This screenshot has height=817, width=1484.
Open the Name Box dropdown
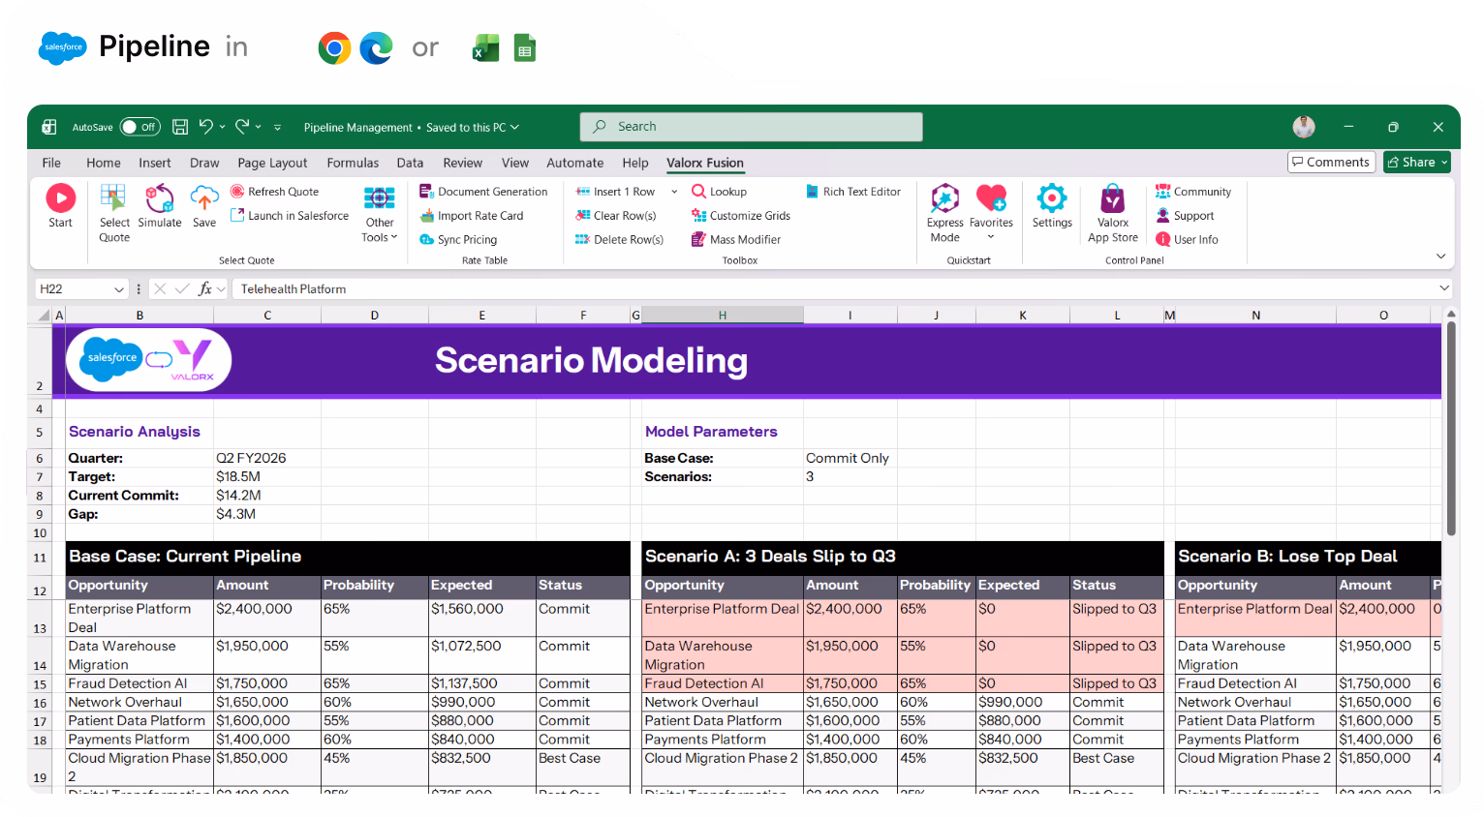coord(120,288)
